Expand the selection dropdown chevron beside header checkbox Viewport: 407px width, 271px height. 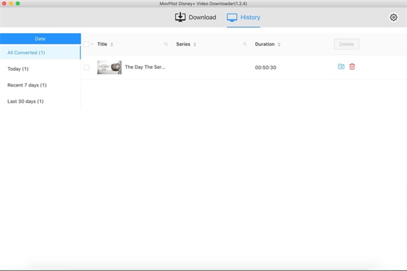pos(92,44)
